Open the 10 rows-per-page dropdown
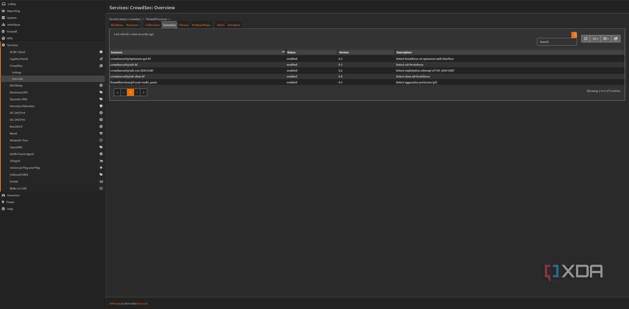The height and width of the screenshot is (309, 629). pos(595,39)
